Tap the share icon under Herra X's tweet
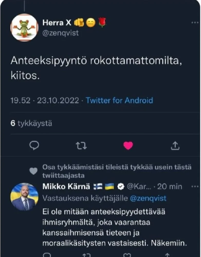The width and height of the screenshot is (201, 257). 175,146
